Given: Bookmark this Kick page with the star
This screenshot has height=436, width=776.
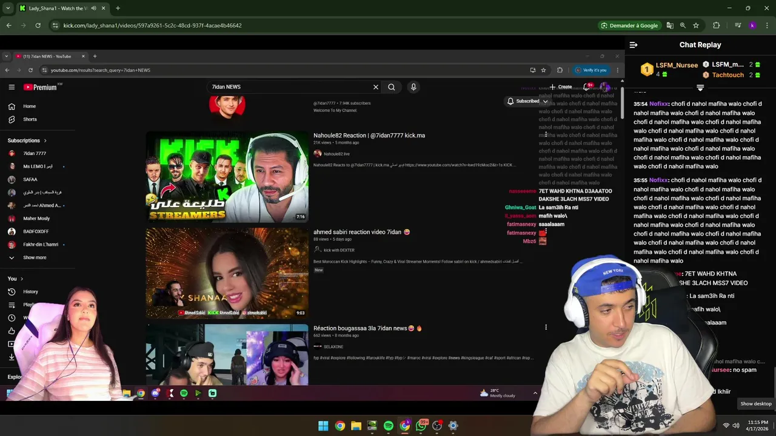Looking at the screenshot, I should coord(696,25).
